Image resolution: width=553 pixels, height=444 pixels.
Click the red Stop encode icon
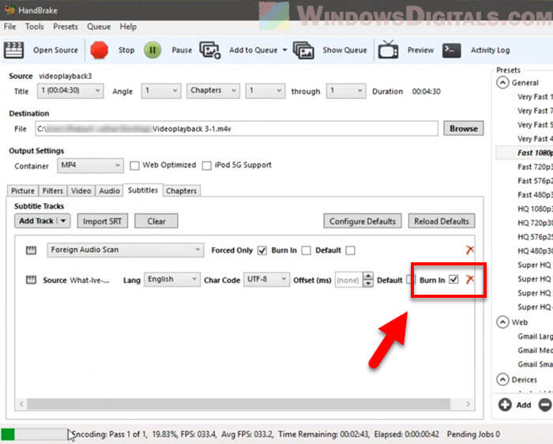click(x=99, y=50)
